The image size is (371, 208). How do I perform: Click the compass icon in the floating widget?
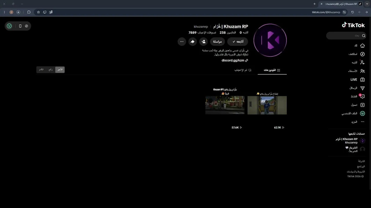pos(26,26)
